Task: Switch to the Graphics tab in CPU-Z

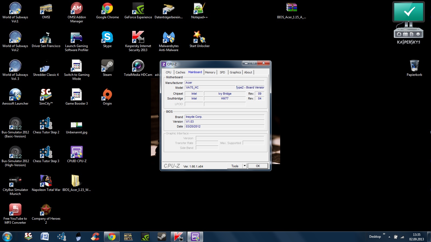Action: [235, 72]
